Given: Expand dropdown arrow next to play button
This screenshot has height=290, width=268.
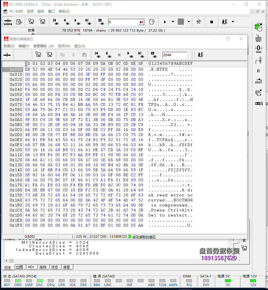Looking at the screenshot, I should (173, 22).
